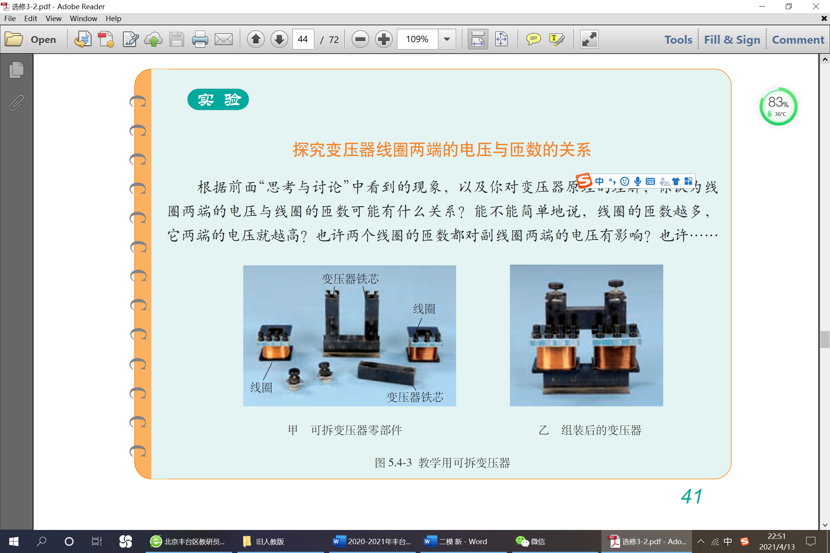Click the Save file floppy icon
Screen dimensions: 830x553
point(176,39)
